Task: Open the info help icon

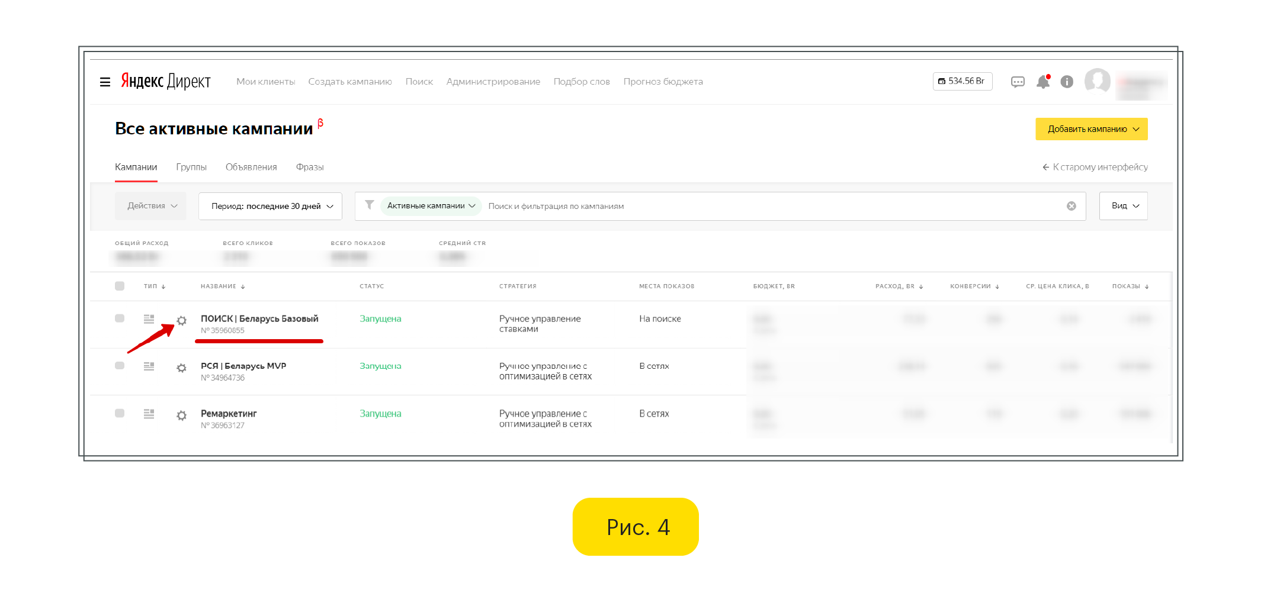Action: click(x=1067, y=82)
